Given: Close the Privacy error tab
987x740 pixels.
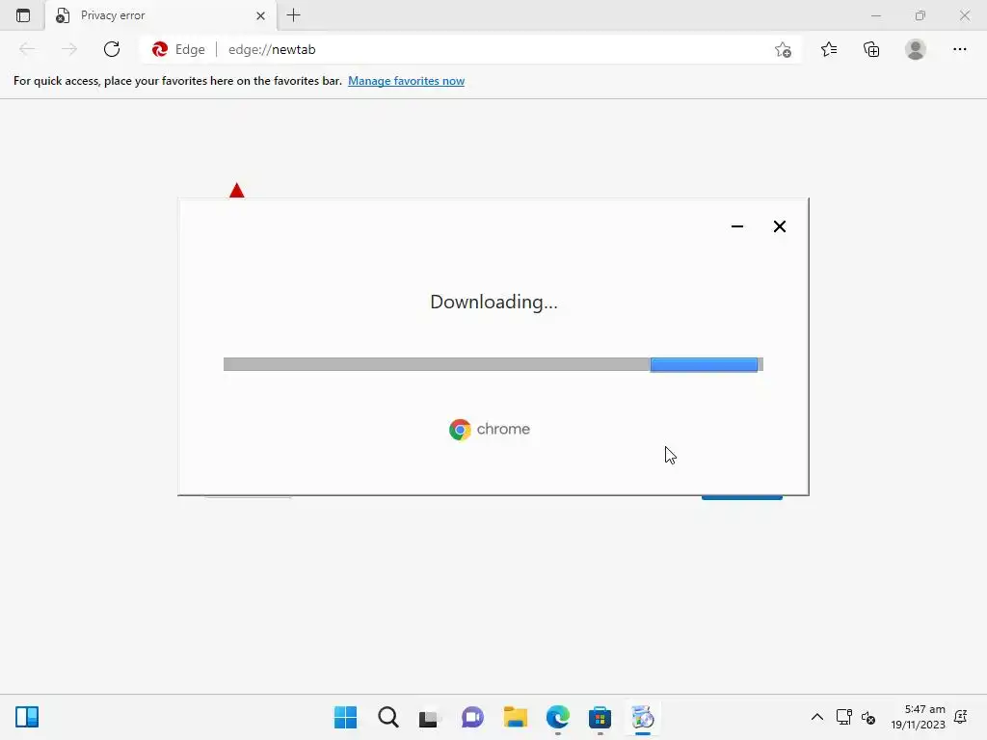Looking at the screenshot, I should coord(260,15).
